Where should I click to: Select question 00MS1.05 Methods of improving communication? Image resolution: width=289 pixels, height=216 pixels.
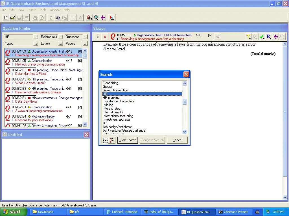[43, 62]
